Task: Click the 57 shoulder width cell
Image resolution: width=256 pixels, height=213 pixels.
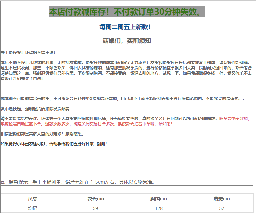Action: (x=222, y=208)
